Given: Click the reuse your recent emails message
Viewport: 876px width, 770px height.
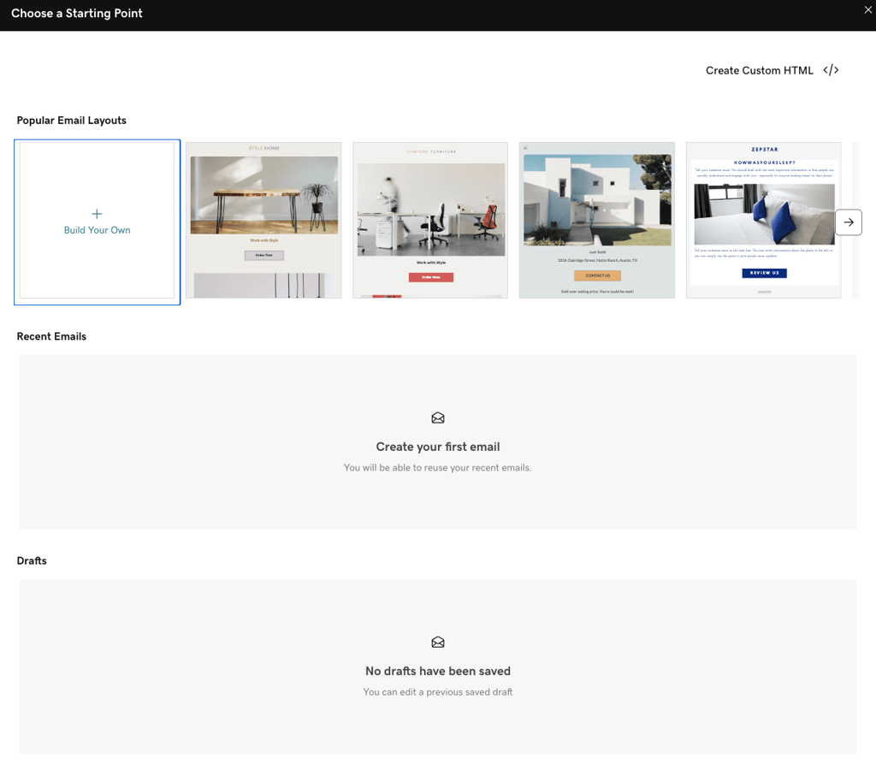Looking at the screenshot, I should pyautogui.click(x=437, y=468).
